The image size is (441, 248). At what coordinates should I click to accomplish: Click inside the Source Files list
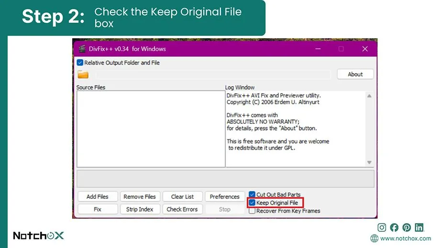point(151,129)
